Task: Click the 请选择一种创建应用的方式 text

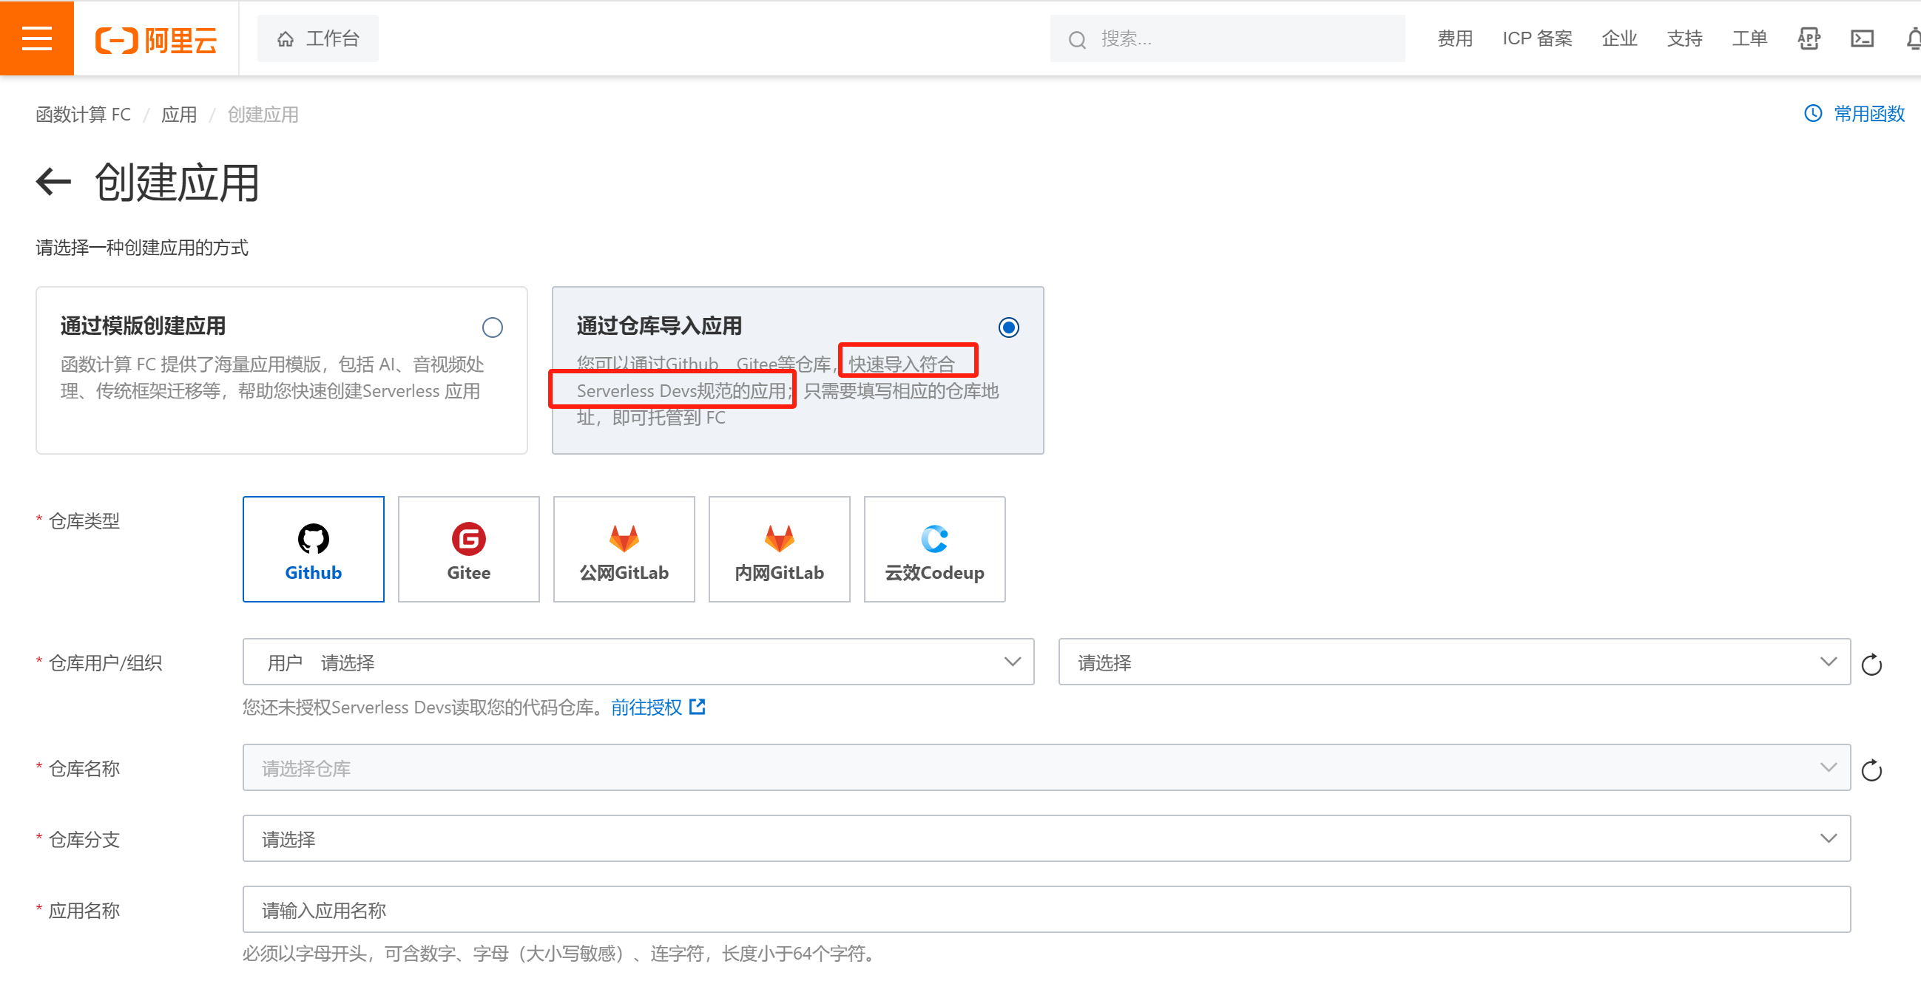Action: point(142,248)
